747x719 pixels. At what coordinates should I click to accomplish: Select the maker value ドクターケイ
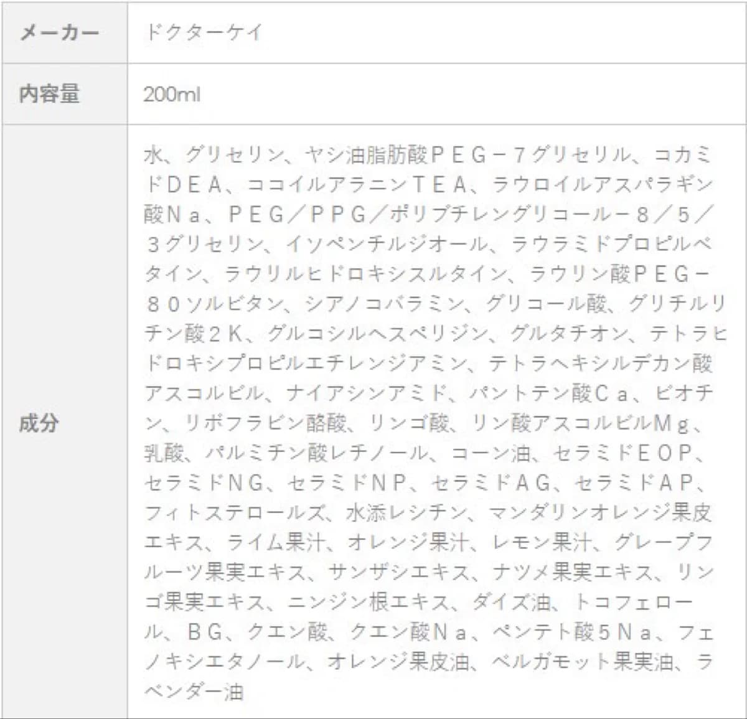point(204,32)
